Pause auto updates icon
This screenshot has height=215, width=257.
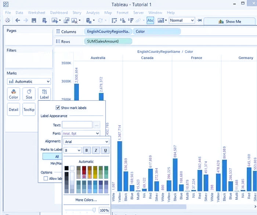(89, 21)
